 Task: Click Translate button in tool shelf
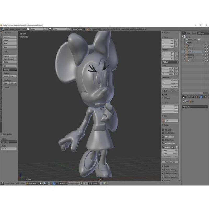click(x=10, y=37)
